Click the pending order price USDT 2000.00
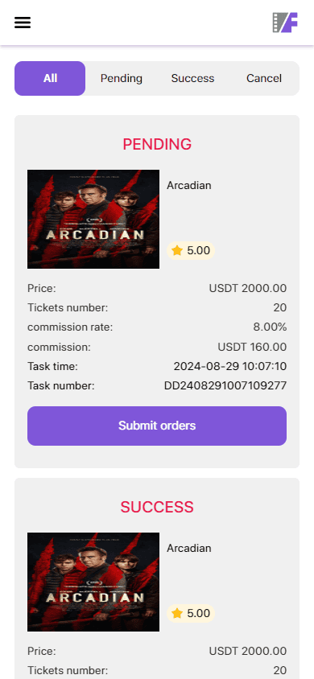Screen dimensions: 314x679 click(x=248, y=288)
